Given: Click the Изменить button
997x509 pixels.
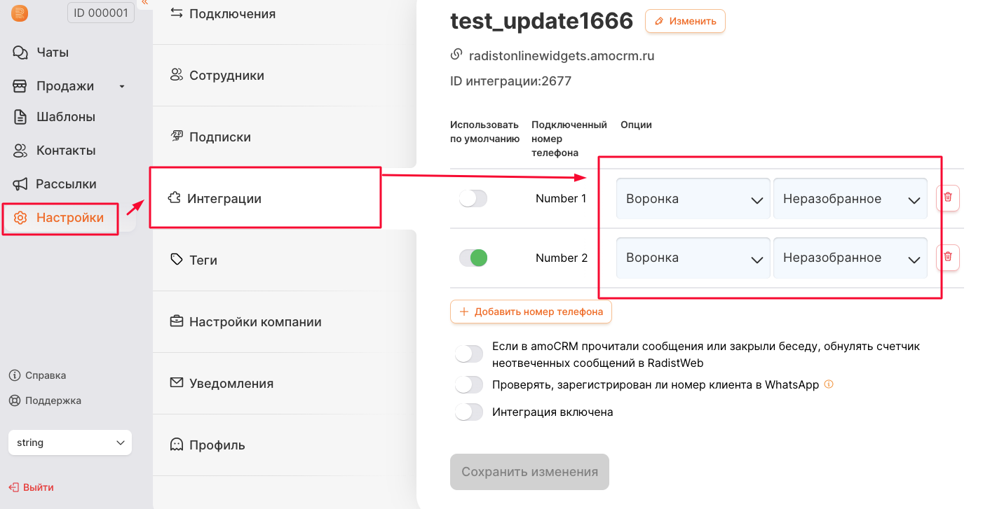Looking at the screenshot, I should point(685,21).
